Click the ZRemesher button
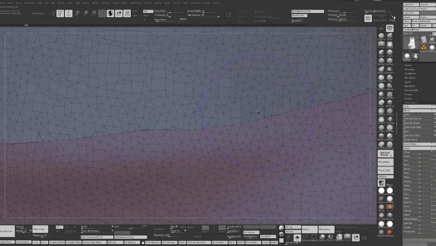 coord(326,229)
